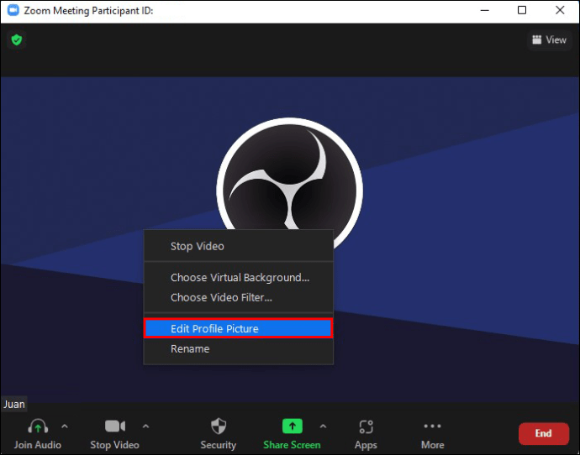Close the Zoom Meeting window
Screen dimensions: 580x455
(560, 10)
